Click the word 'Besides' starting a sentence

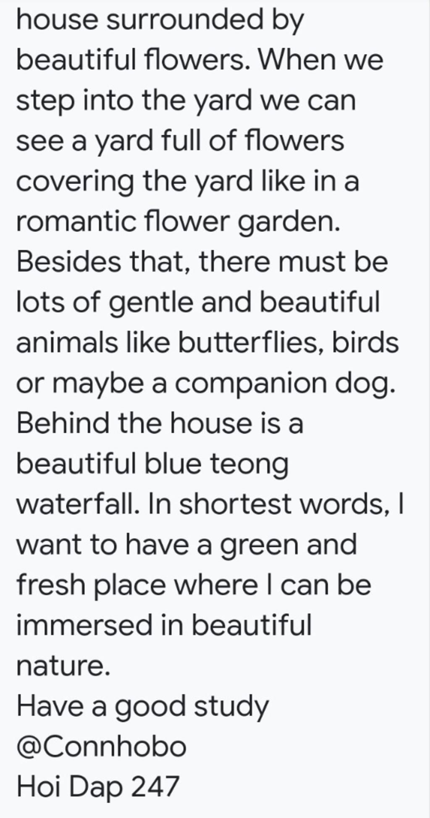(69, 261)
